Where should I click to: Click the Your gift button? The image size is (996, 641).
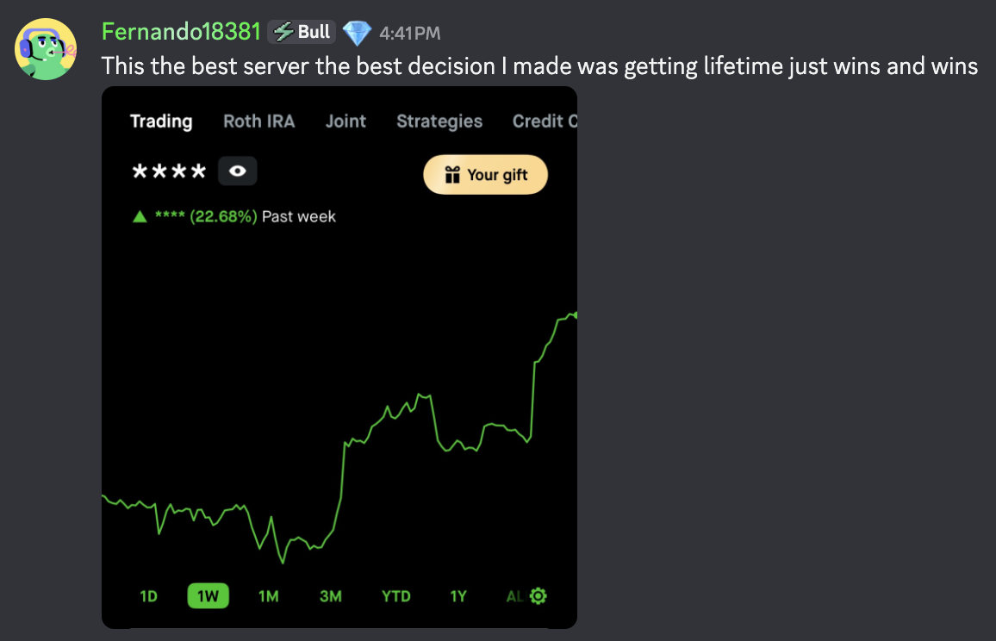click(485, 175)
